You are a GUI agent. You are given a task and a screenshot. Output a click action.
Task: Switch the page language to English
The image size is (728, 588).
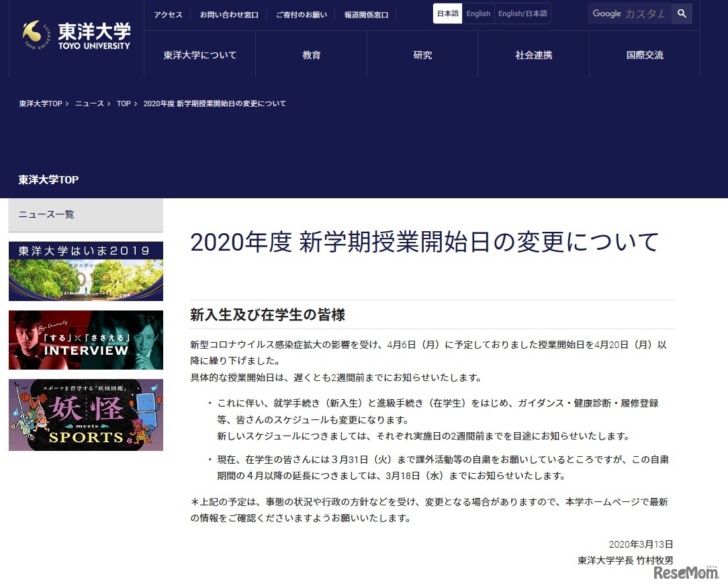(x=478, y=13)
